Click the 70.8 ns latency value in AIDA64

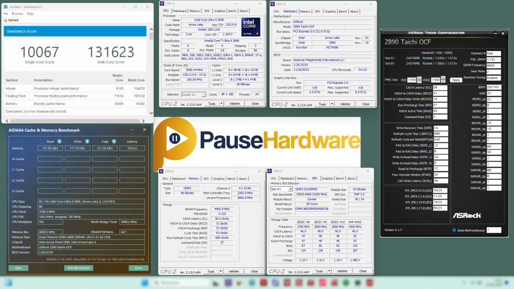[132, 149]
